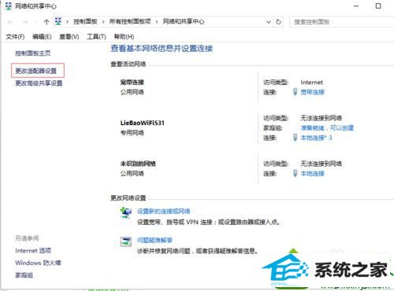The width and height of the screenshot is (394, 291).
Task: Click the window title bar network icon
Action: click(x=9, y=6)
